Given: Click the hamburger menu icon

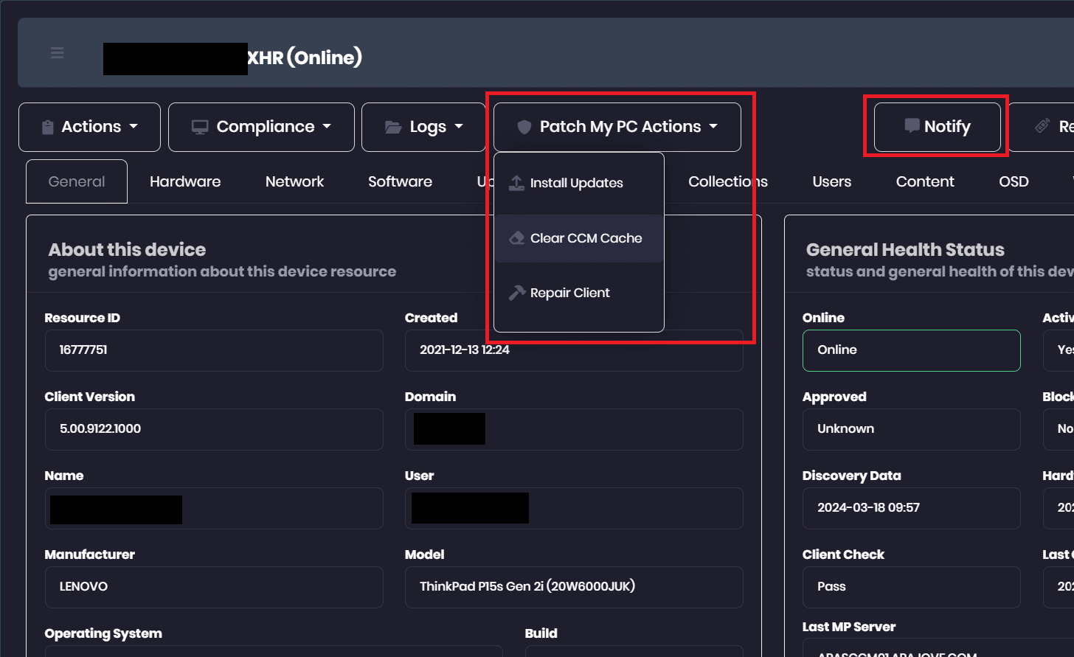Looking at the screenshot, I should click(58, 53).
